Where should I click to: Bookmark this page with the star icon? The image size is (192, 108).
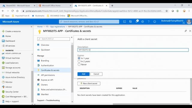pyautogui.click(x=167, y=11)
